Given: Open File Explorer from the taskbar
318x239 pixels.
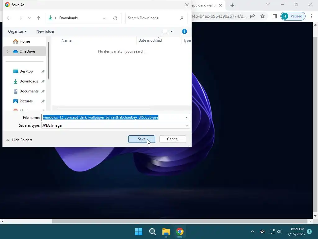Looking at the screenshot, I should [x=166, y=232].
